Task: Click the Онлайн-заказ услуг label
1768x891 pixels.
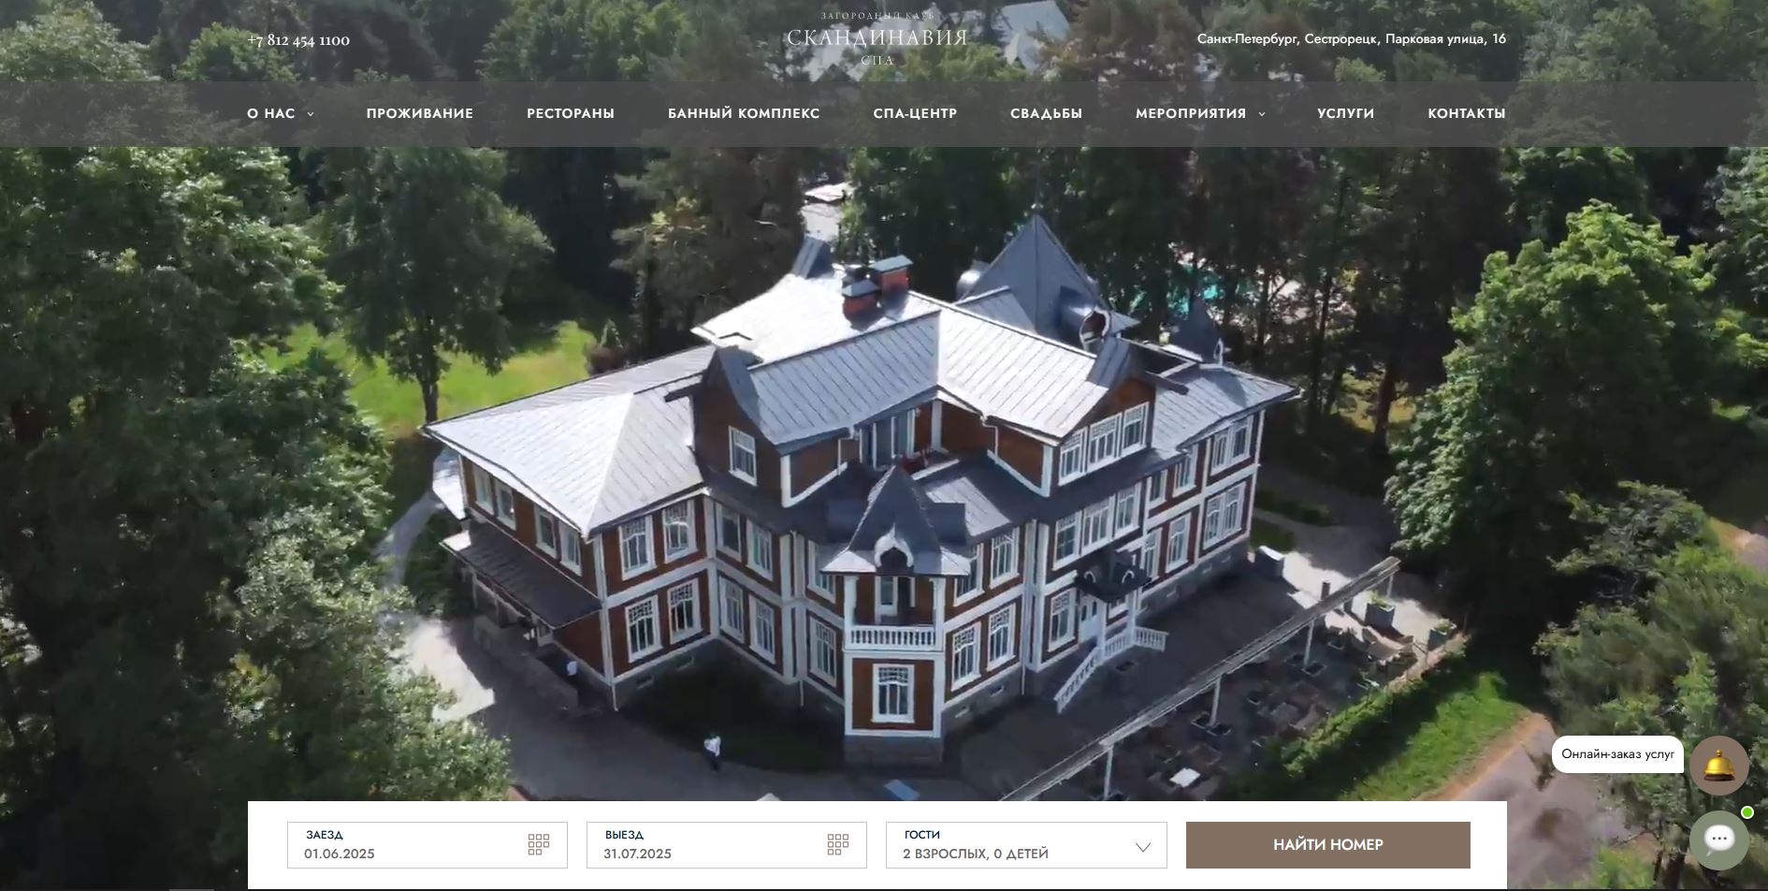Action: tap(1618, 754)
